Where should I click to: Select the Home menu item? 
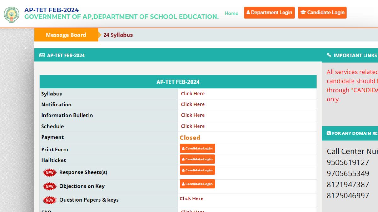231,14
